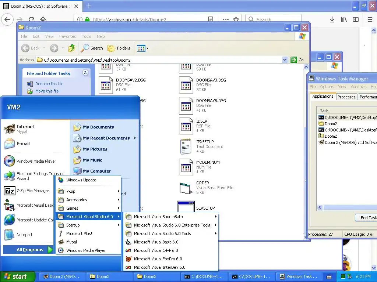The image size is (377, 282).
Task: Open browser downloads arrow icon
Action: (x=332, y=19)
